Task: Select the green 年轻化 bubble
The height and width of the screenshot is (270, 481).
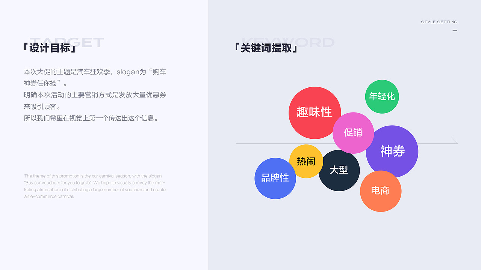Action: coord(382,97)
